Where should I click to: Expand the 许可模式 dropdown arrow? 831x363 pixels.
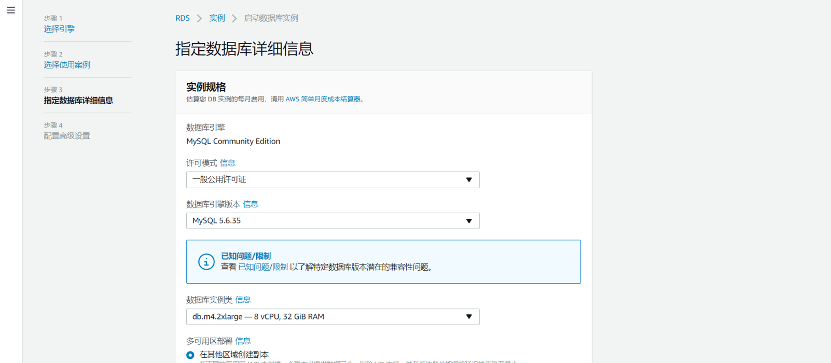pyautogui.click(x=468, y=180)
